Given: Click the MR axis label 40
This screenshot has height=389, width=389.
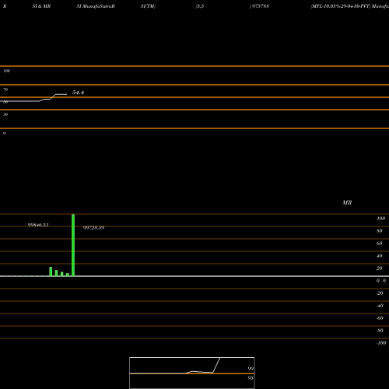Looking at the screenshot, I should [x=380, y=256].
